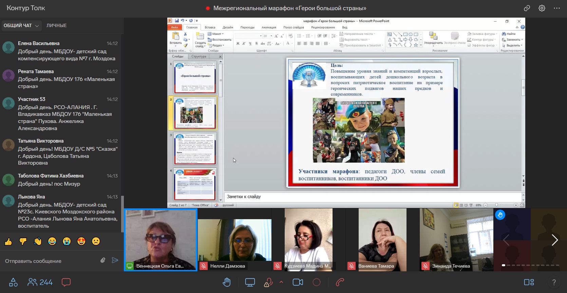Image resolution: width=567 pixels, height=293 pixels.
Task: Expand the ОБЩИЙ ЧАТ dropdown
Action: point(21,25)
